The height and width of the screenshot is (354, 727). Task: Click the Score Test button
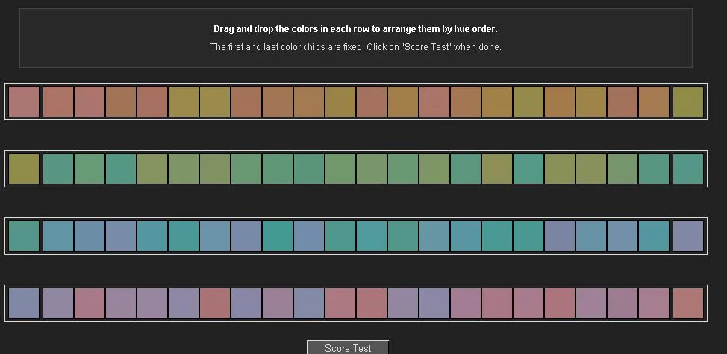click(x=348, y=347)
